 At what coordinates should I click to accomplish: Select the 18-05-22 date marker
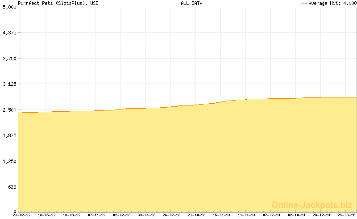[x=47, y=215]
